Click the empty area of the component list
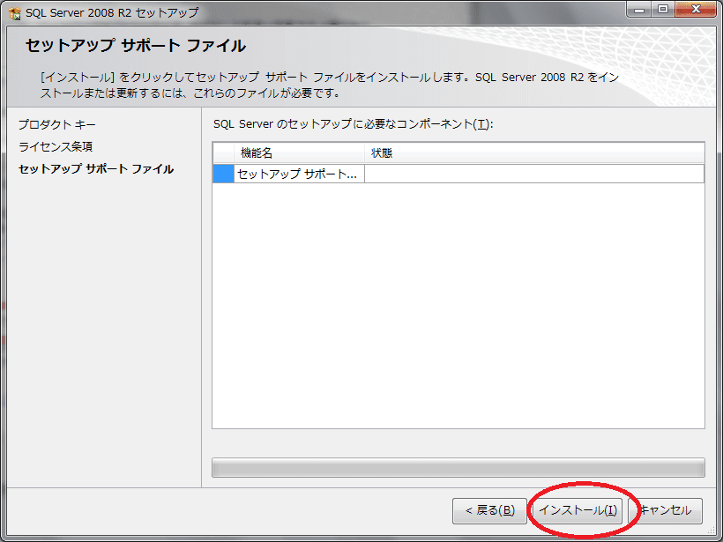 tap(457, 308)
